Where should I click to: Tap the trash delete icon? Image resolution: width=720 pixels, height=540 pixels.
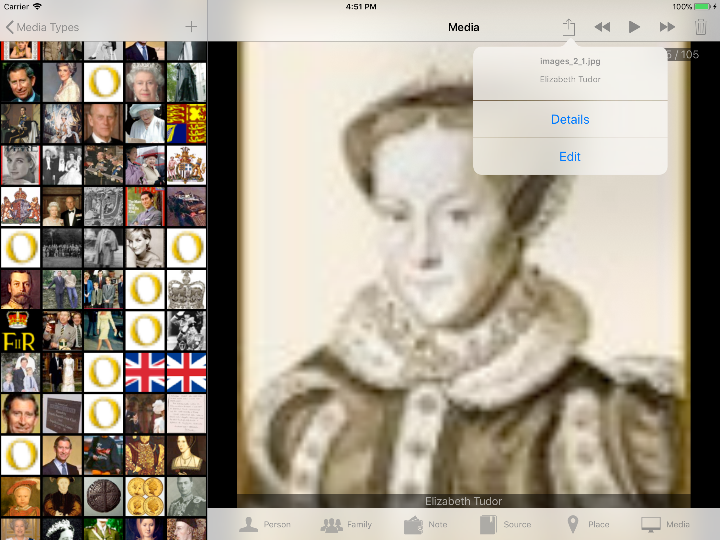[x=700, y=27]
